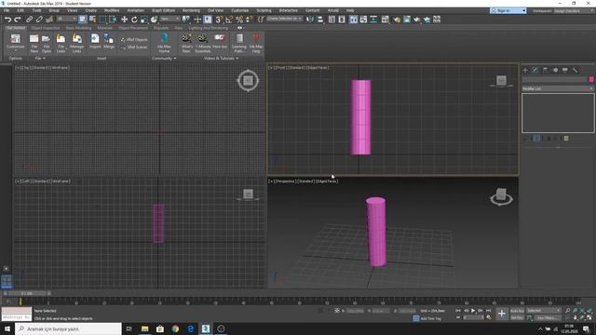Open Chrome from the Windows taskbar

coord(175,328)
